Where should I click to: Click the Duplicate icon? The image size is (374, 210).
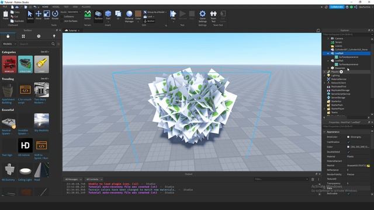[12, 21]
